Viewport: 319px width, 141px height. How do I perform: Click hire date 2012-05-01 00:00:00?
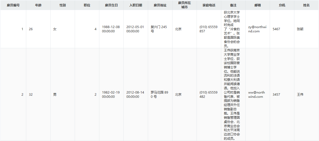click(136, 29)
